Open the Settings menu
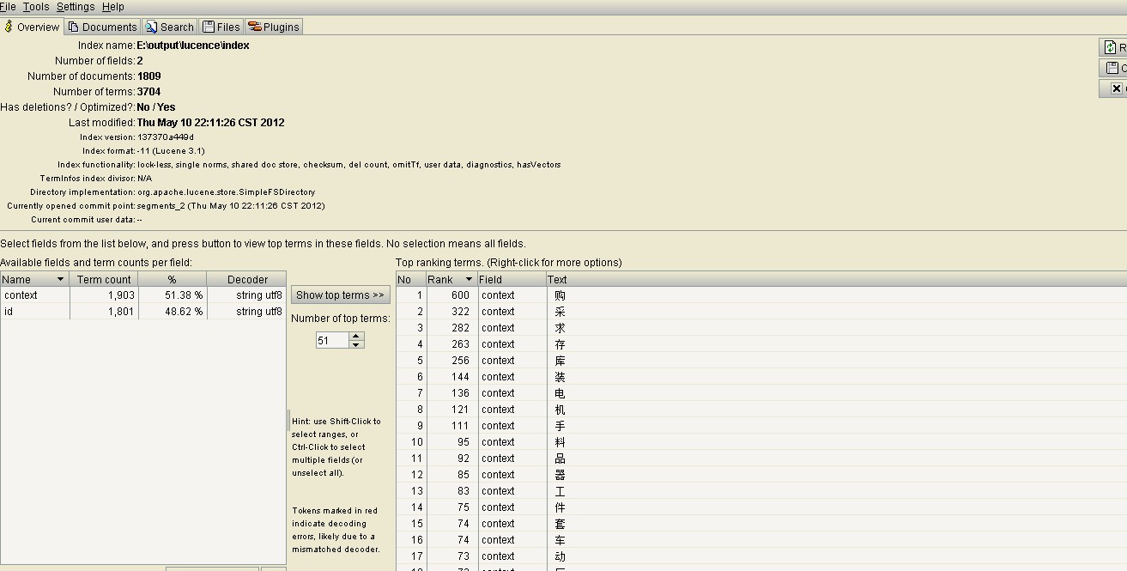The image size is (1127, 571). [x=76, y=7]
